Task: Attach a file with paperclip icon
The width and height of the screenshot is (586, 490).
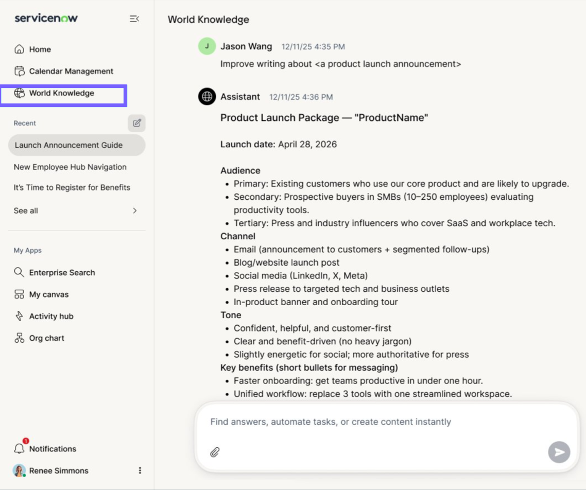Action: coord(215,452)
